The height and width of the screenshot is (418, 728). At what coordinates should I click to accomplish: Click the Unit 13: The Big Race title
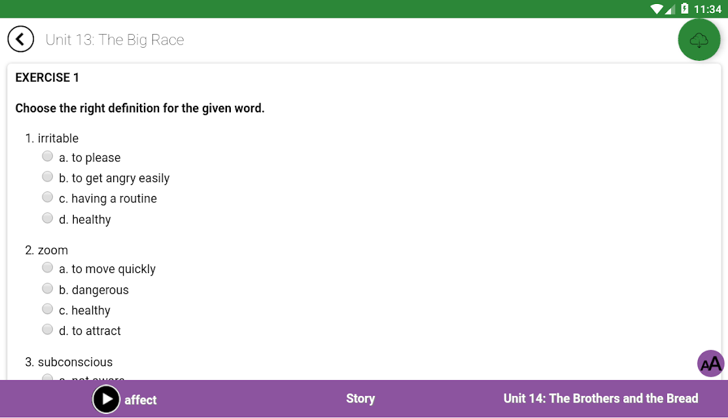tap(114, 40)
